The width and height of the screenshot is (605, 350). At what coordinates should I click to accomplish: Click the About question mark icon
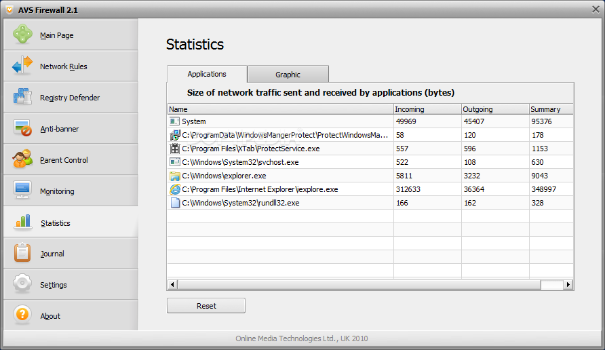pos(22,315)
